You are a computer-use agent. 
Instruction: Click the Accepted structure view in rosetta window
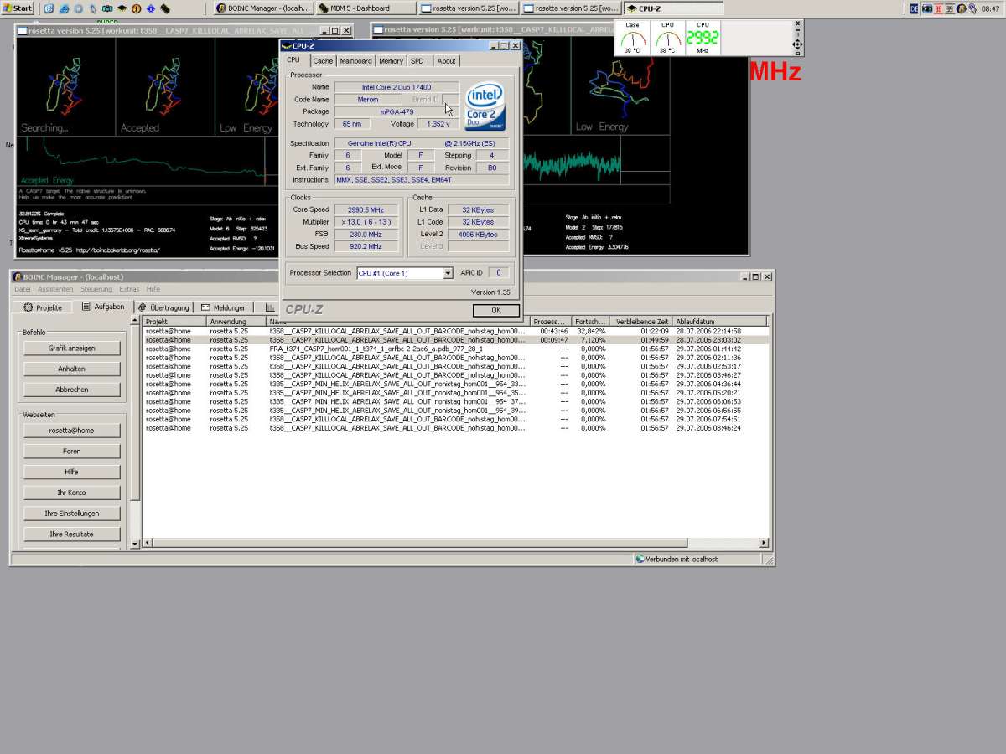[165, 86]
